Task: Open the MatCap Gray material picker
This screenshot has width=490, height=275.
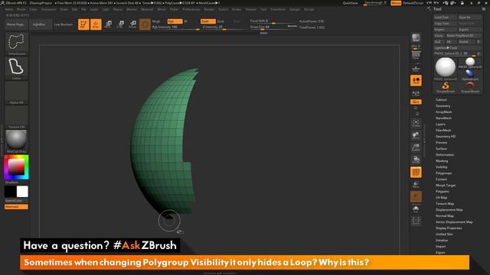Action: coord(17,141)
